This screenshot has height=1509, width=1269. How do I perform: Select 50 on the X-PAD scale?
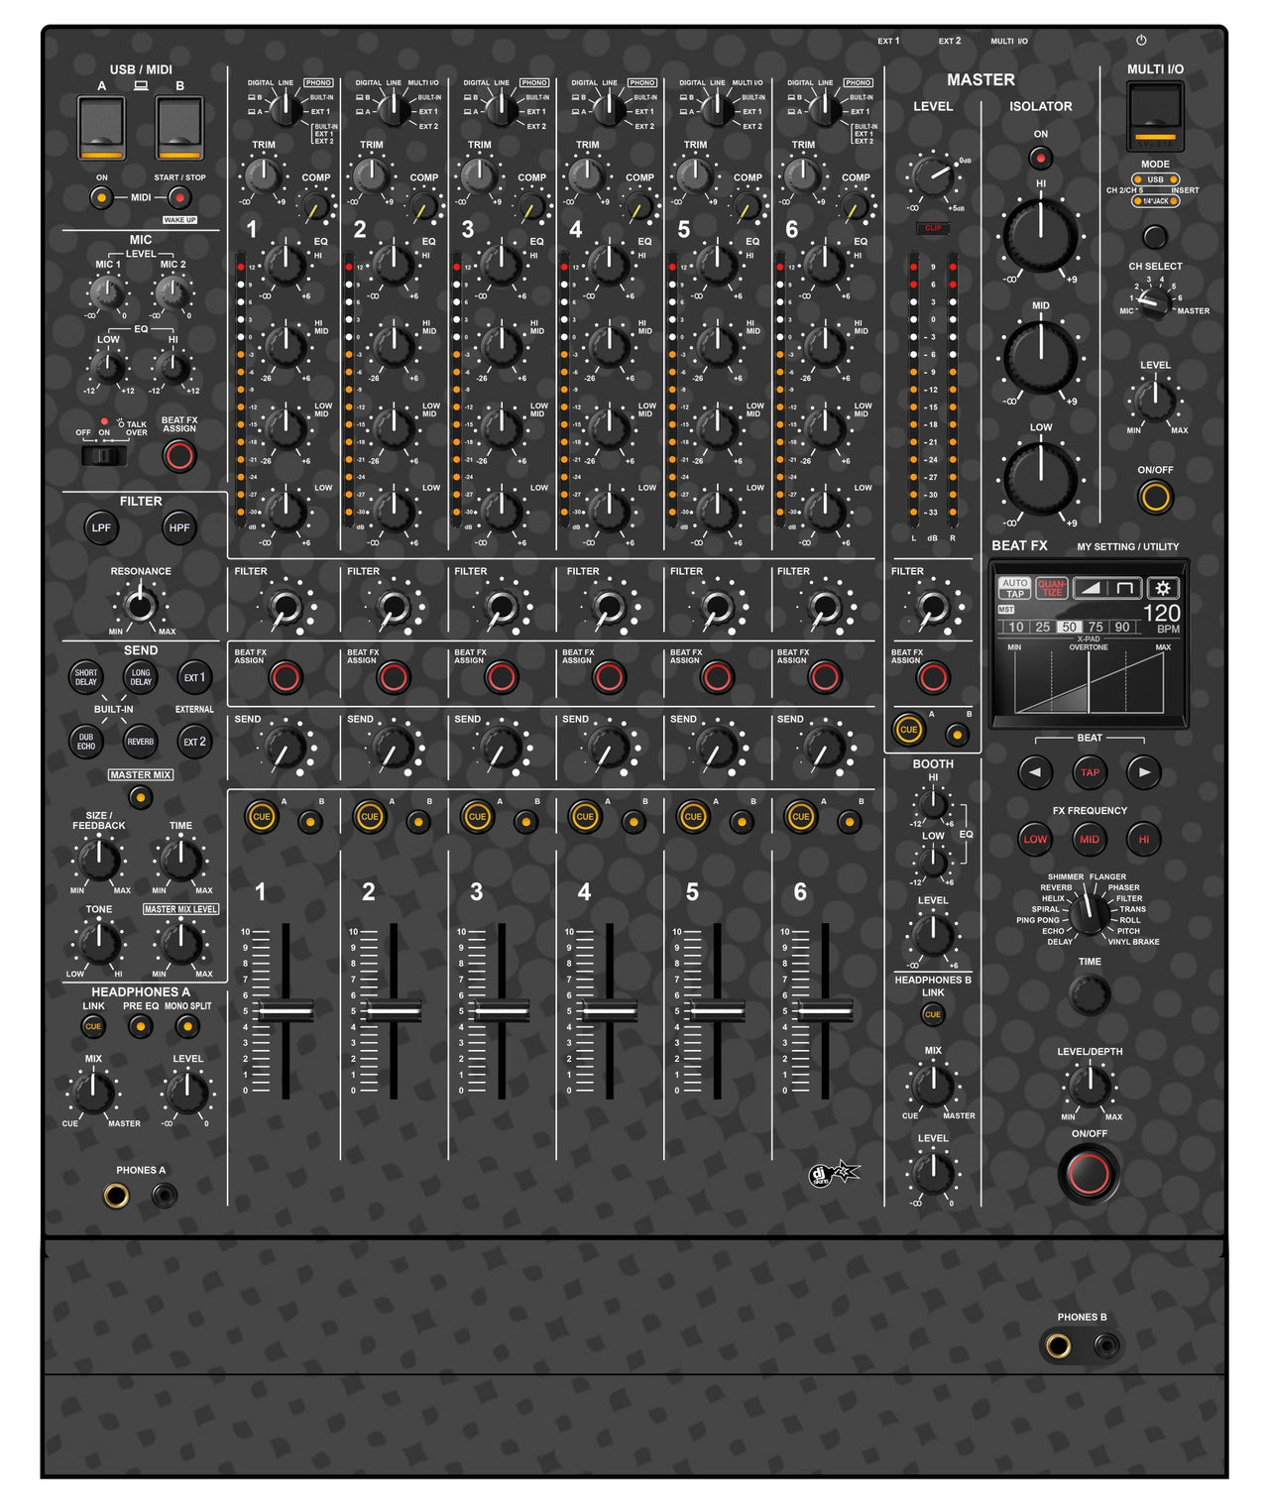(1069, 627)
